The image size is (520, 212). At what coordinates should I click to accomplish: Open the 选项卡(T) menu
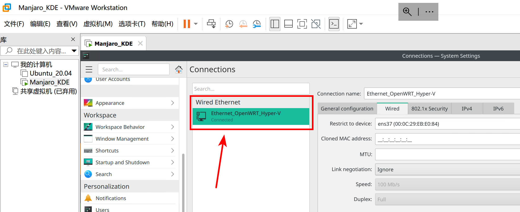tap(132, 24)
